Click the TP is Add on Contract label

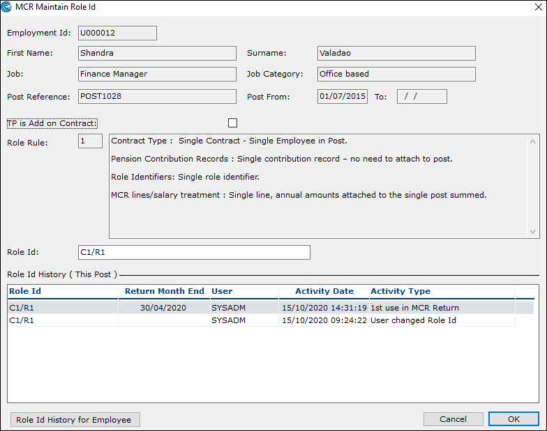click(x=52, y=123)
